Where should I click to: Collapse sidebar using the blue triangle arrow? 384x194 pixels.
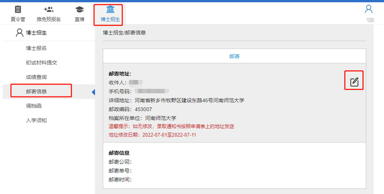[93, 91]
